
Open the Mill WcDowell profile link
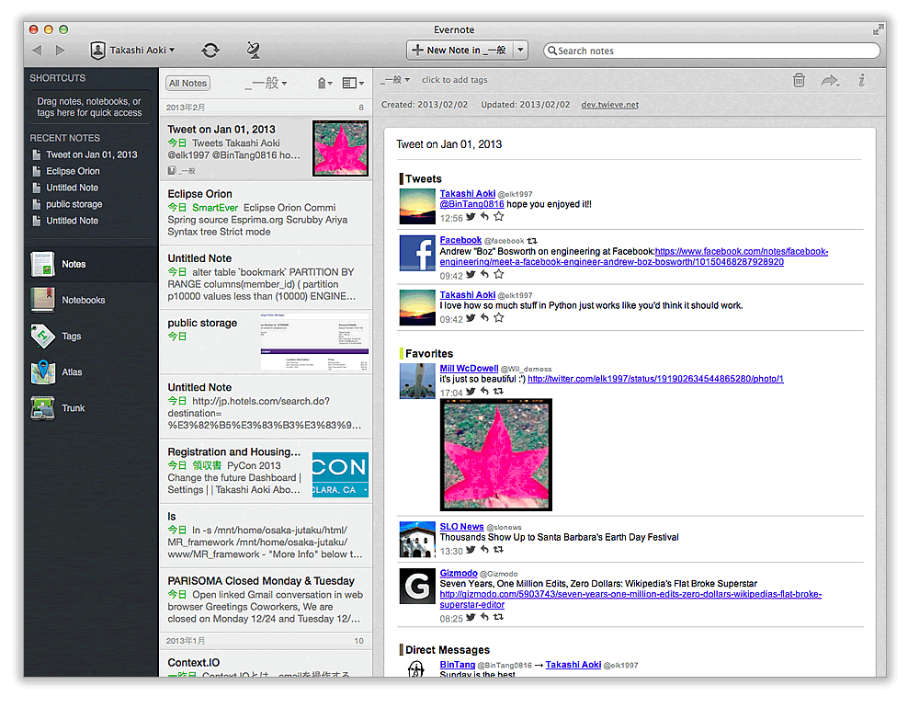coord(469,369)
